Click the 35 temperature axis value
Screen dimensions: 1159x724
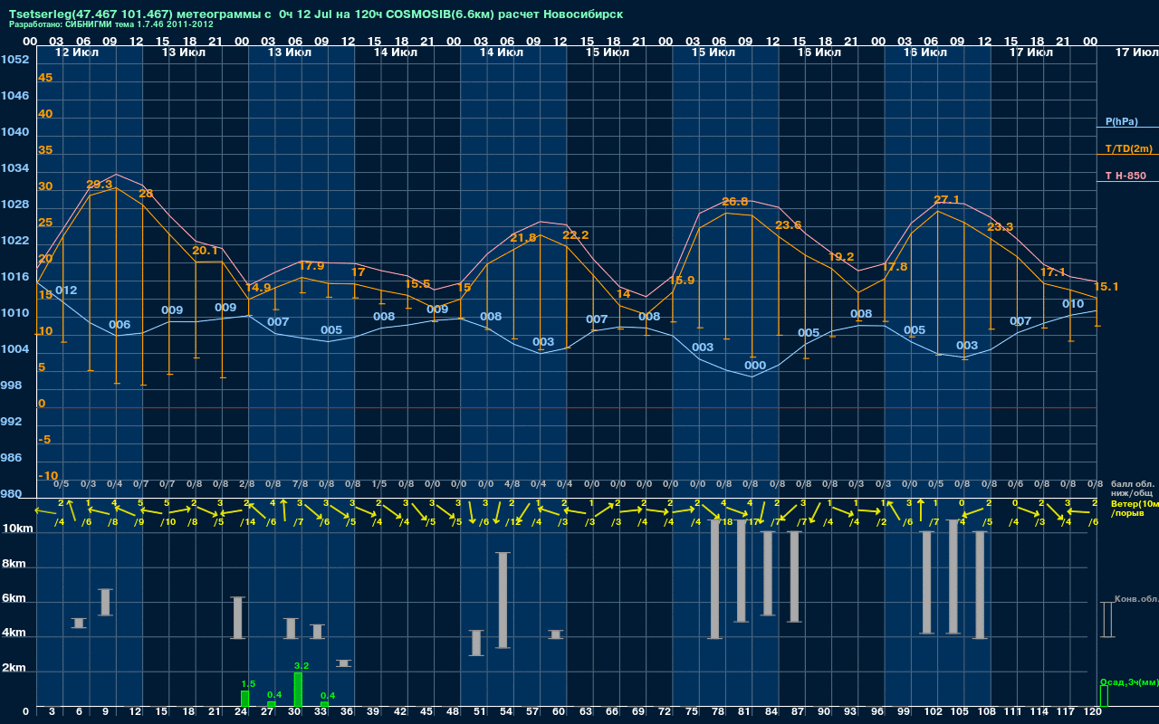(45, 150)
